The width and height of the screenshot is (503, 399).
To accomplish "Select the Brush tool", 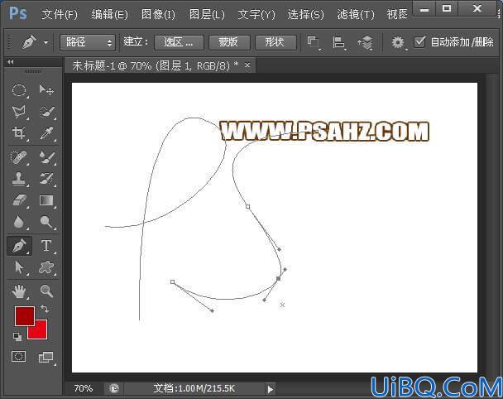I will [47, 157].
